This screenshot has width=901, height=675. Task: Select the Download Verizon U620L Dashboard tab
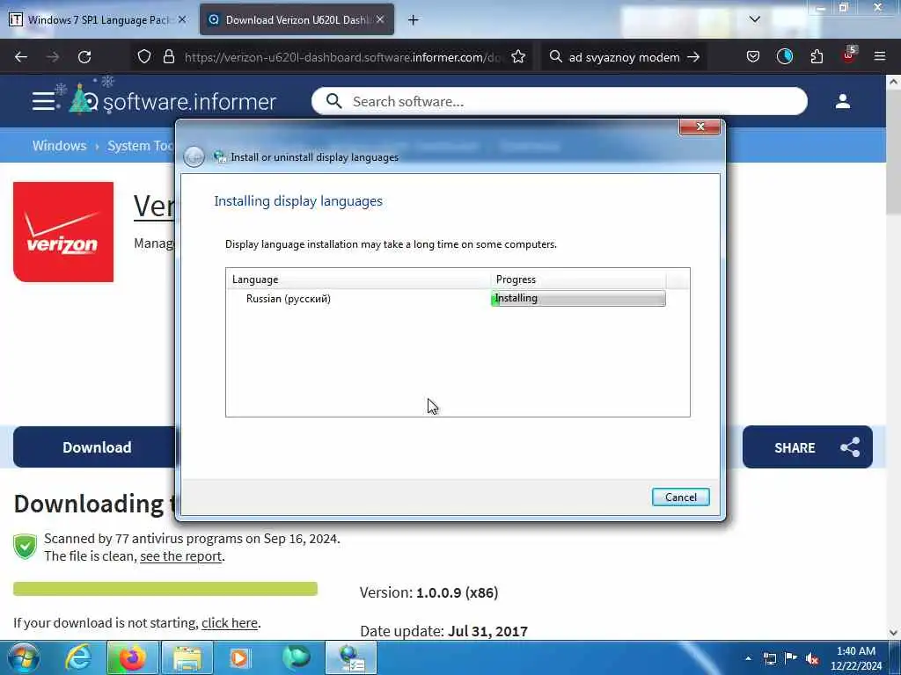297,20
